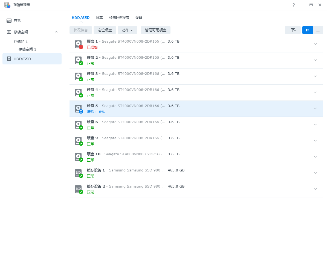The image size is (327, 261).
Task: Click the 定位硬盘 button
Action: [105, 30]
